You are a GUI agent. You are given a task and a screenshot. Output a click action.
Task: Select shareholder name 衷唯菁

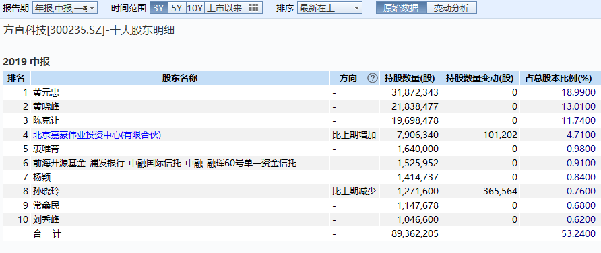point(46,149)
